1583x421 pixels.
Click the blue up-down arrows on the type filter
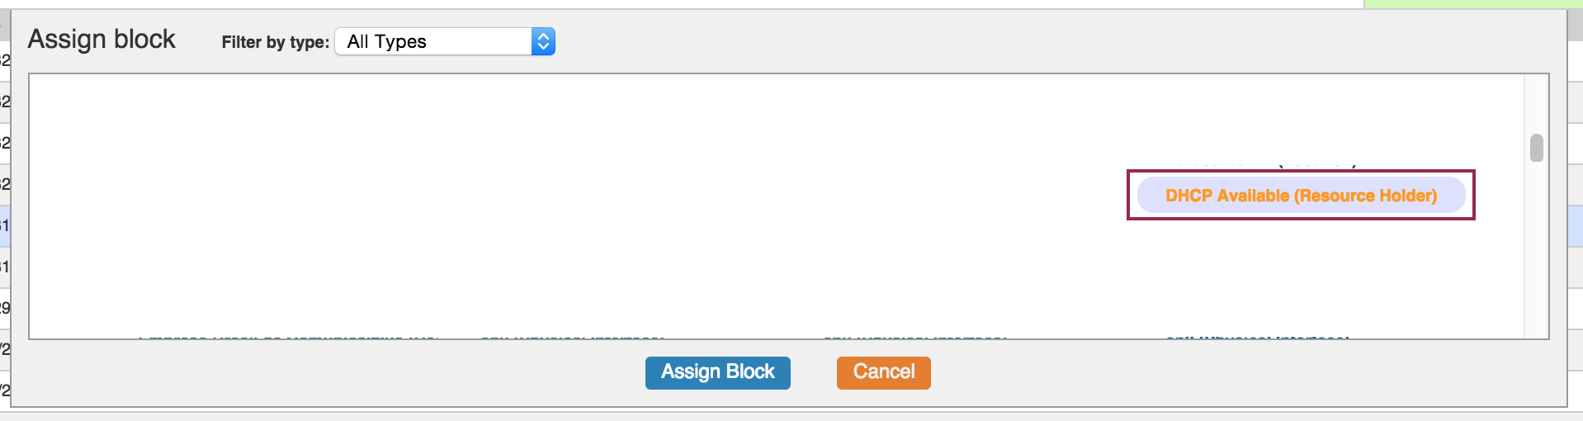[543, 41]
